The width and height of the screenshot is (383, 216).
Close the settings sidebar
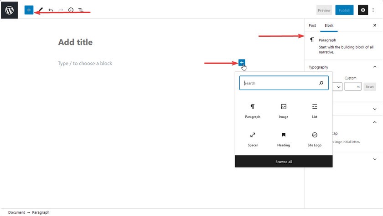(375, 25)
